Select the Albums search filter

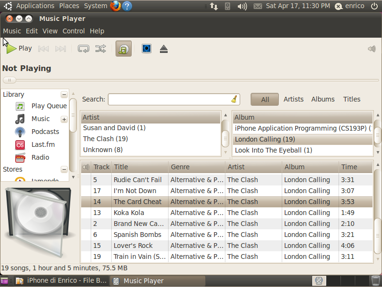[323, 99]
